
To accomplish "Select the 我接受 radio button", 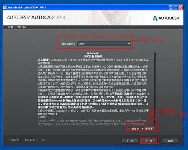I will coord(143,129).
